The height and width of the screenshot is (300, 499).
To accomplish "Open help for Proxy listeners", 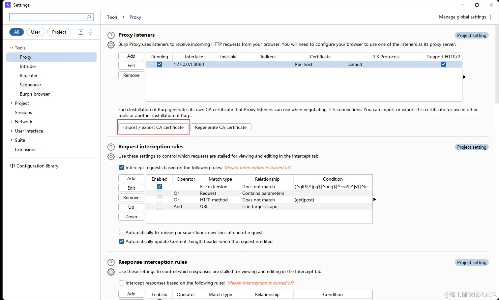I will 111,35.
